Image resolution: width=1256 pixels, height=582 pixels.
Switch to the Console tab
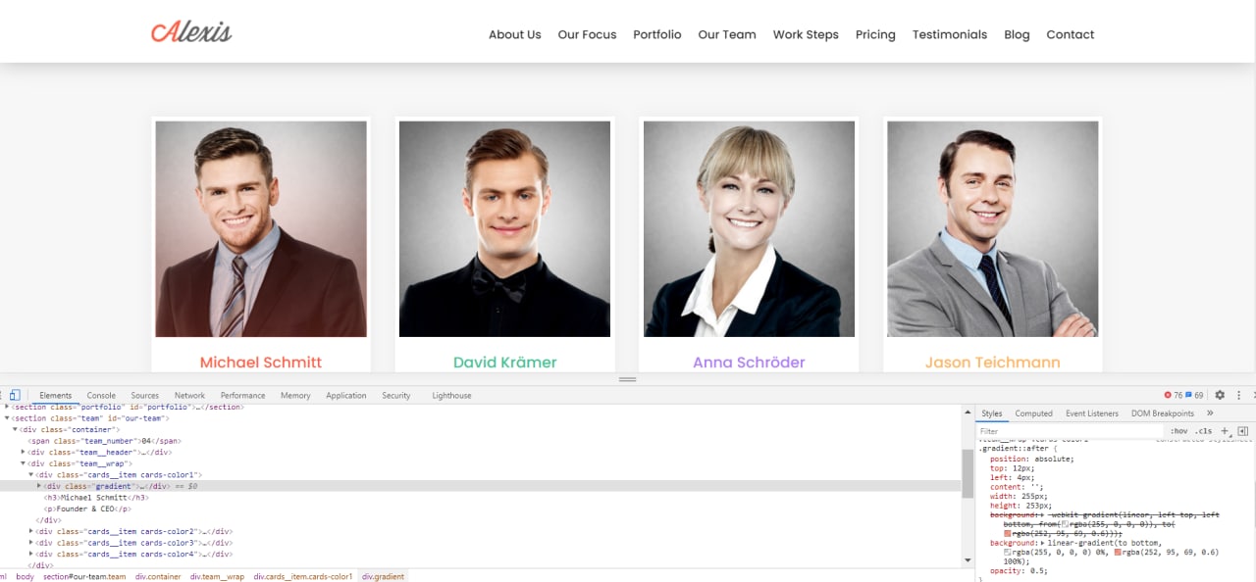click(101, 395)
